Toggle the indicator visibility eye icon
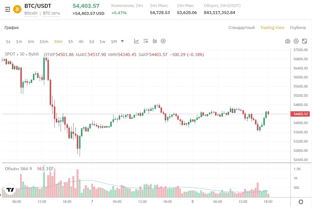The width and height of the screenshot is (312, 207). click(x=146, y=41)
